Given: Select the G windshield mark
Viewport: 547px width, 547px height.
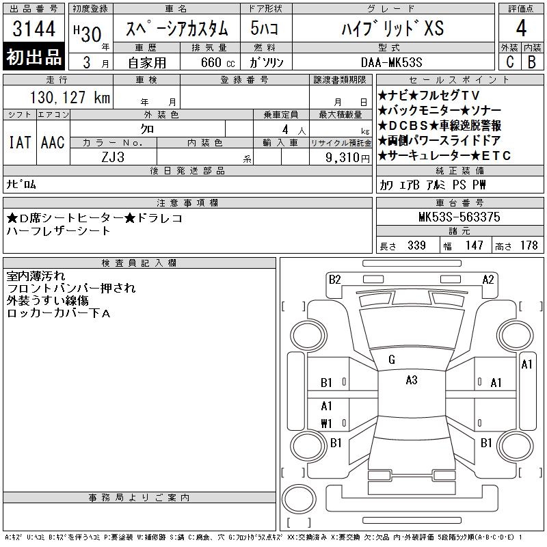Looking at the screenshot, I should pos(392,360).
